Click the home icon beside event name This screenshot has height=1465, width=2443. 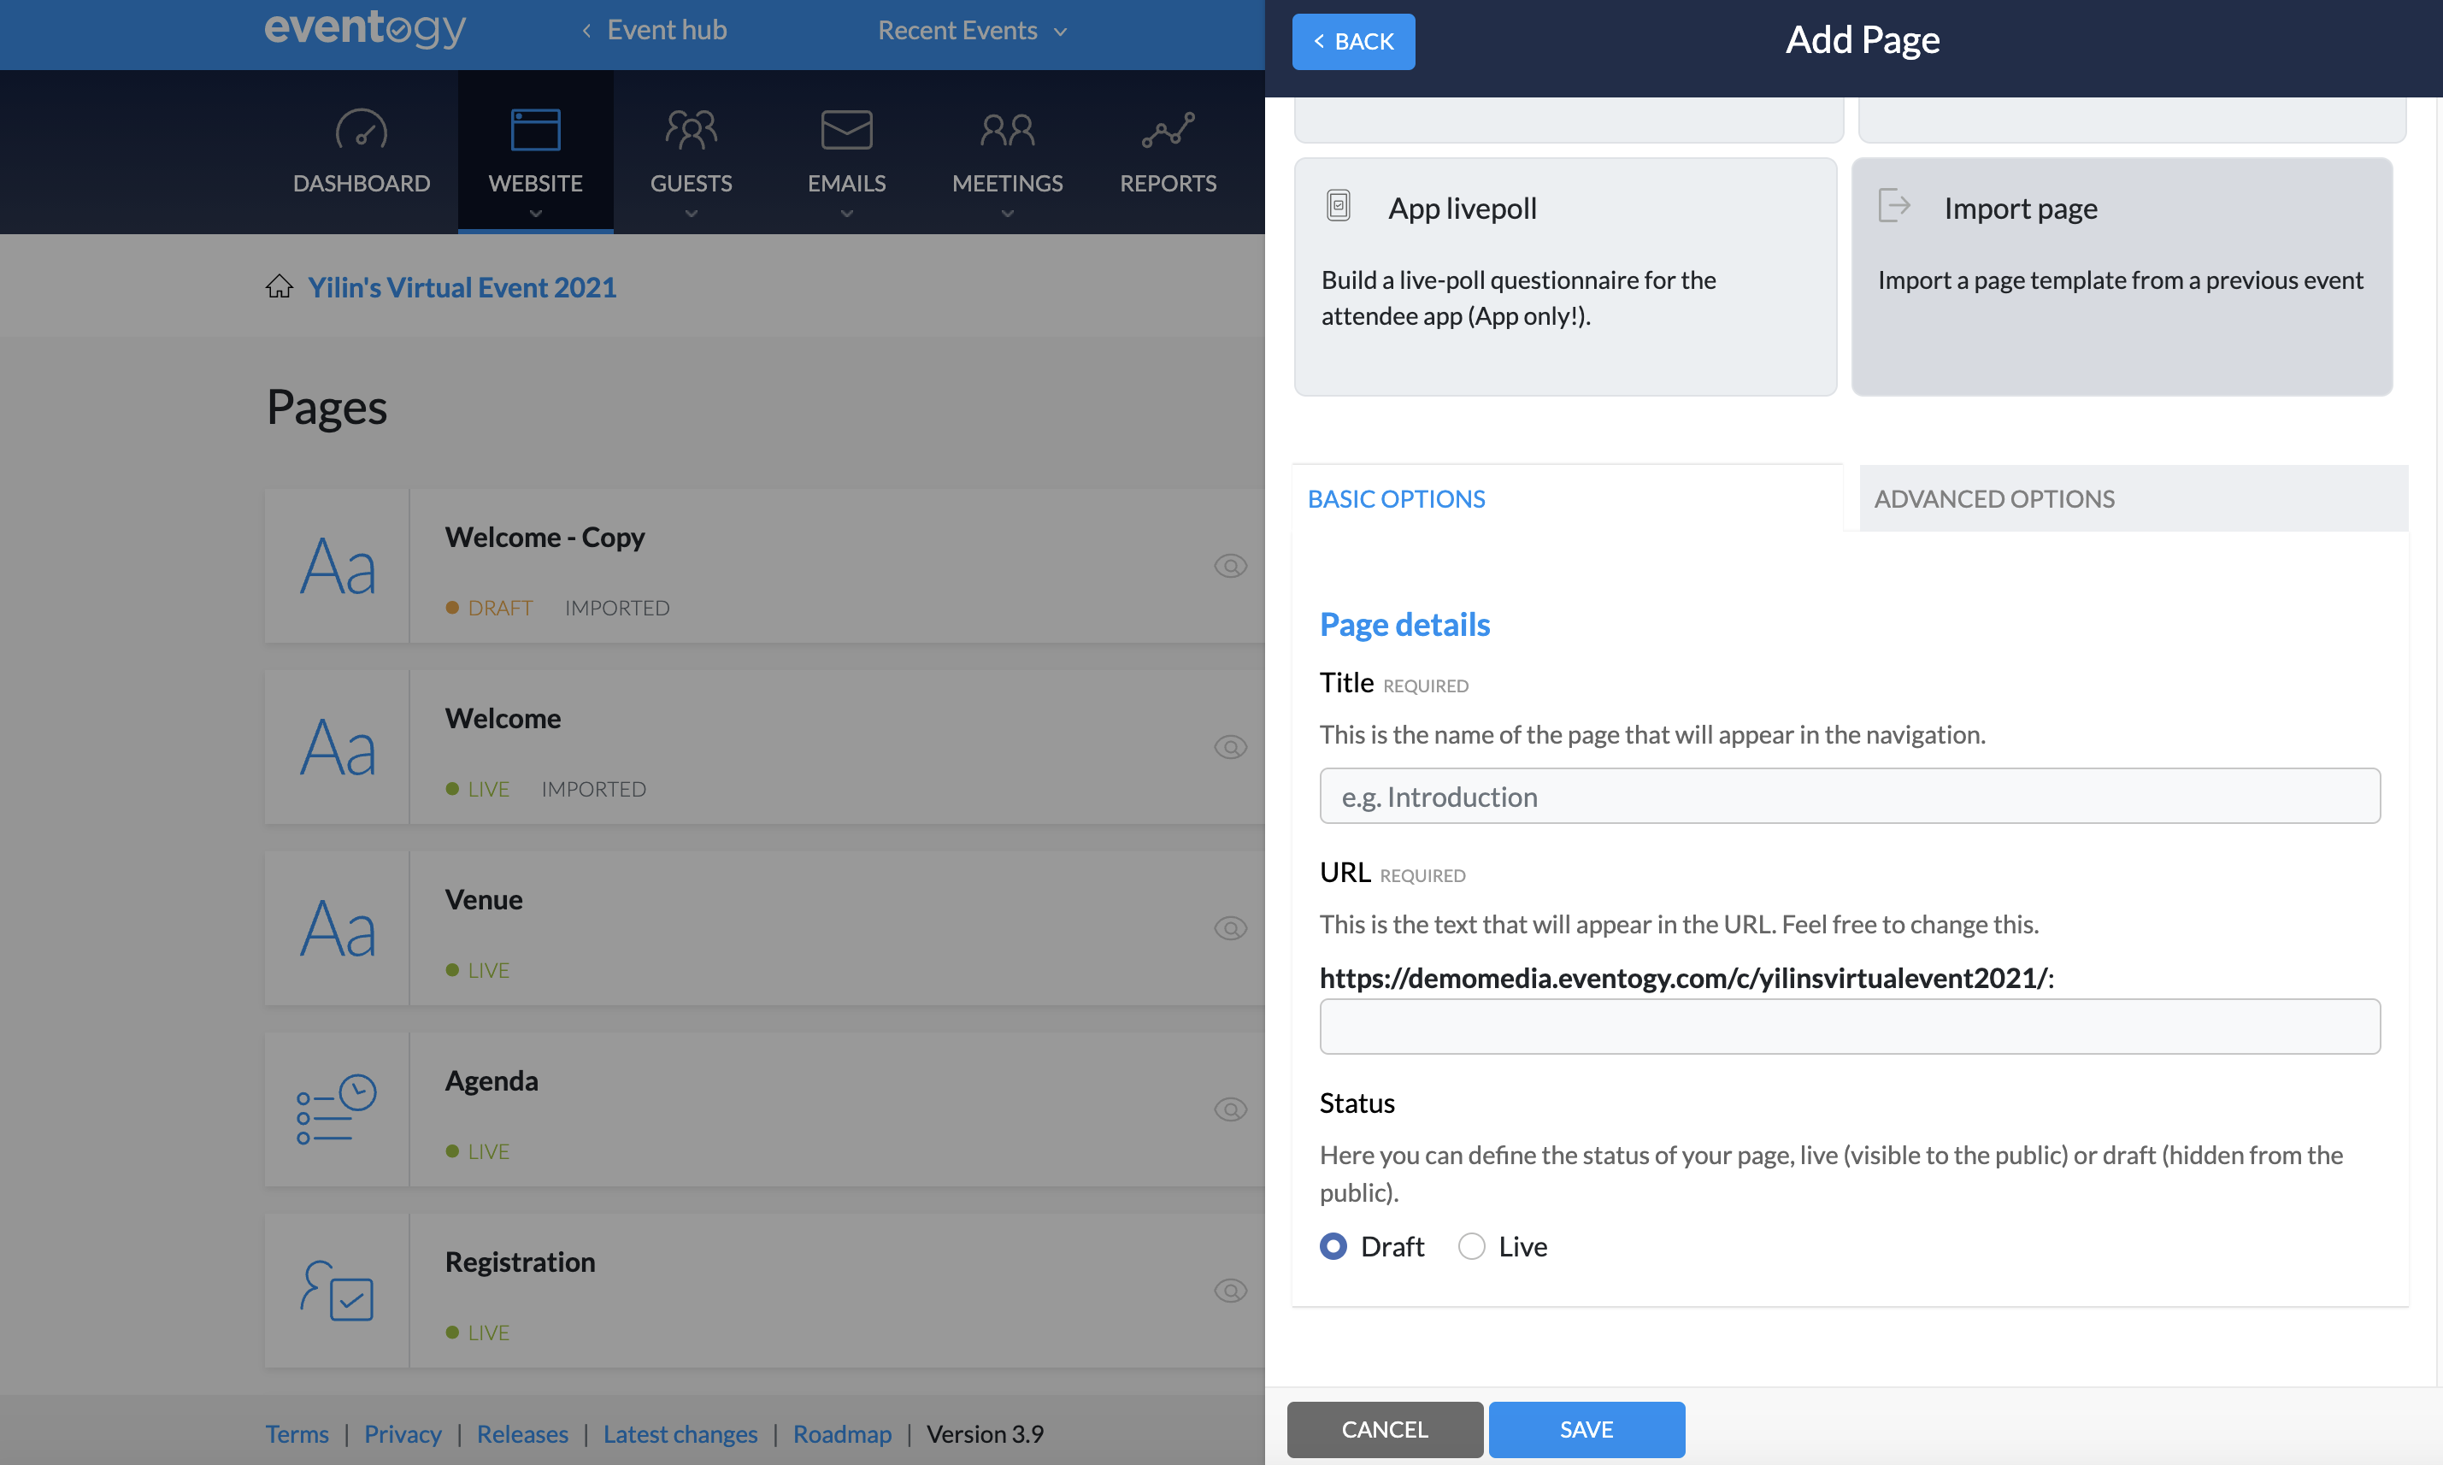point(280,286)
